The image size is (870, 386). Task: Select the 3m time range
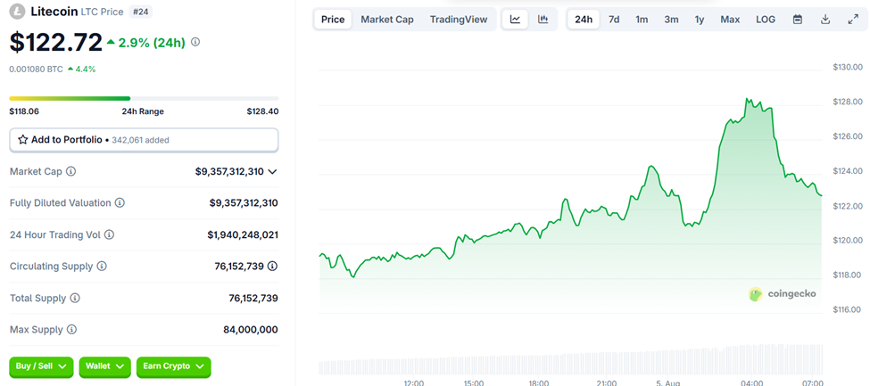pos(671,20)
